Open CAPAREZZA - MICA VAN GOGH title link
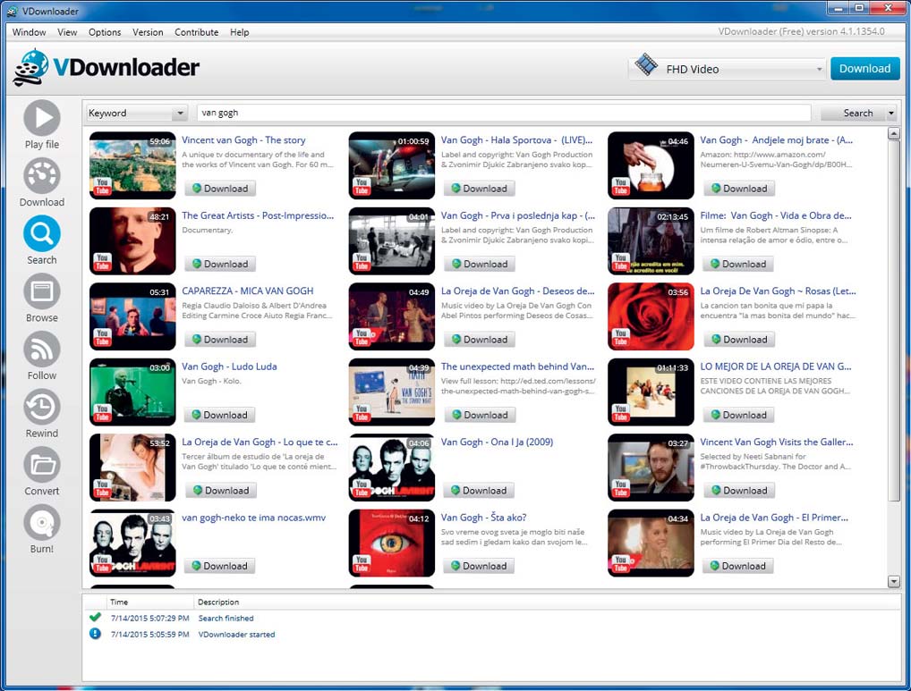Viewport: 911px width, 691px height. [248, 291]
